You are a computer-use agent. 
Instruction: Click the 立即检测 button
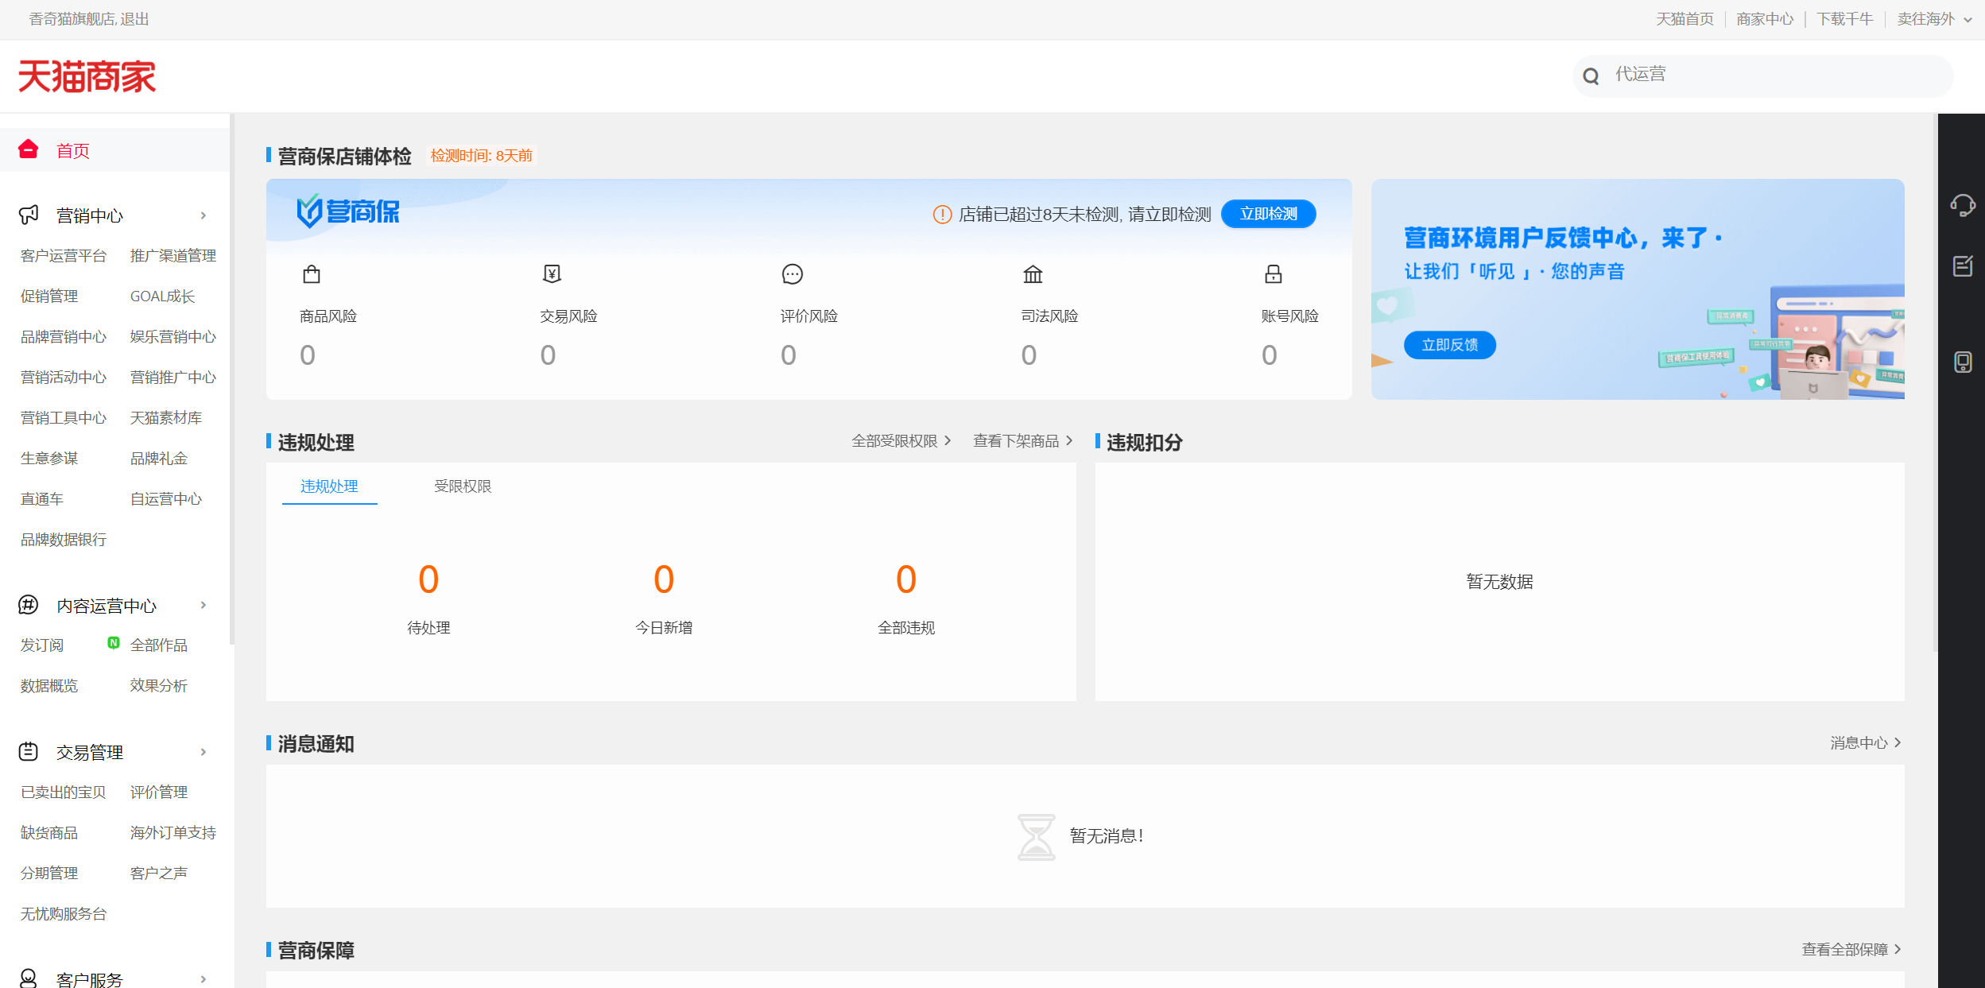point(1268,214)
